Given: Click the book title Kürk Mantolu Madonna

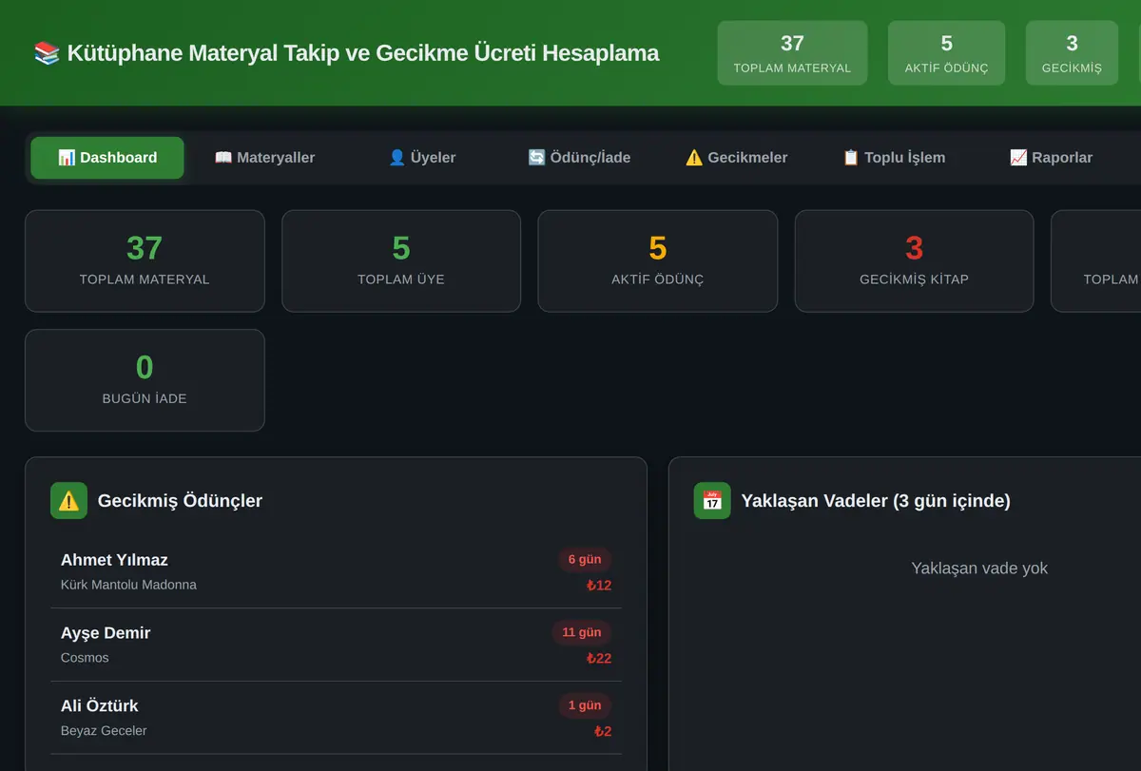Looking at the screenshot, I should (128, 585).
